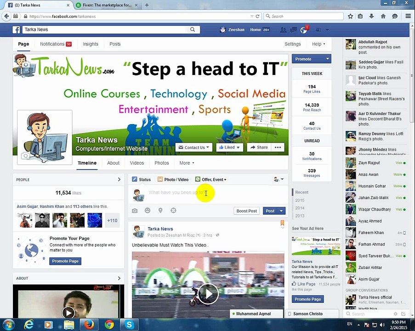
Task: Open the three-dots more menu on cover
Action: (x=278, y=147)
